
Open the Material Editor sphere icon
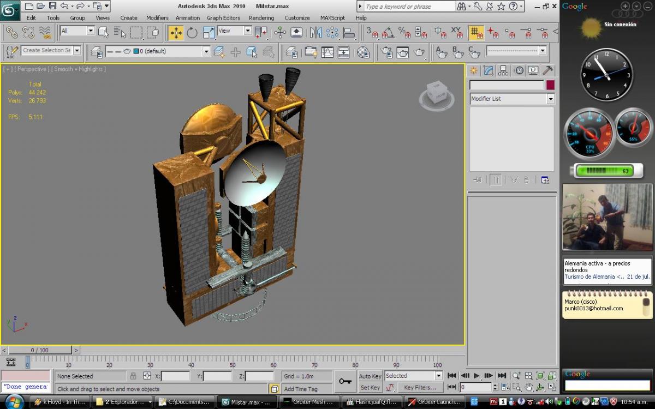coord(363,52)
